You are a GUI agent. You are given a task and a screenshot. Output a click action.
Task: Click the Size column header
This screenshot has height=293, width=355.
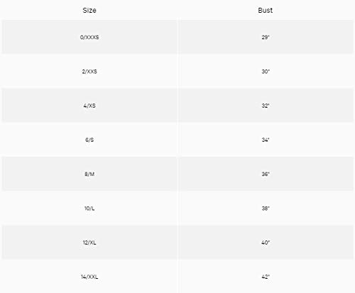[89, 10]
